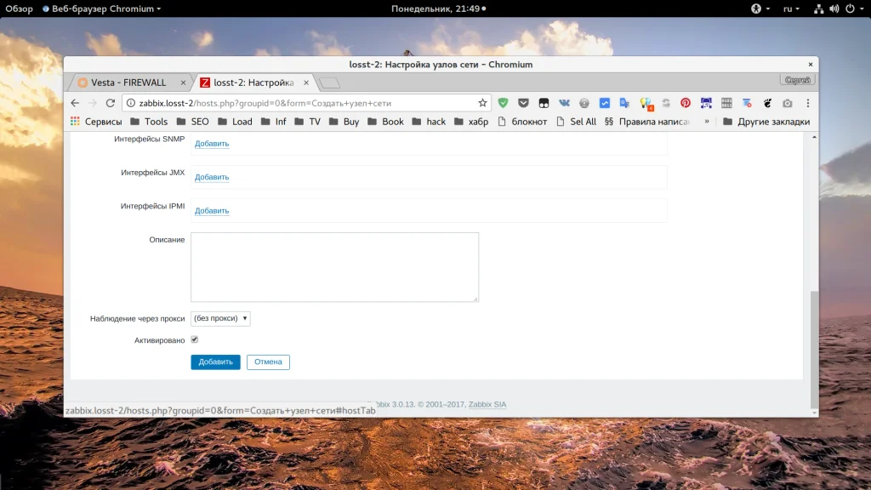Open the Другие закладки folder
871x490 pixels.
click(x=766, y=122)
